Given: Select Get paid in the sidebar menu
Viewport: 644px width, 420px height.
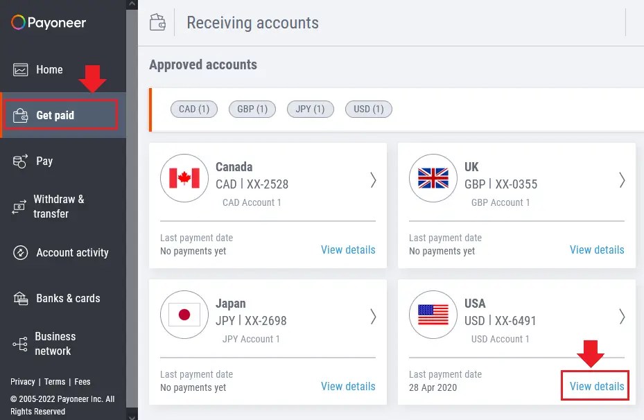Looking at the screenshot, I should pyautogui.click(x=55, y=115).
